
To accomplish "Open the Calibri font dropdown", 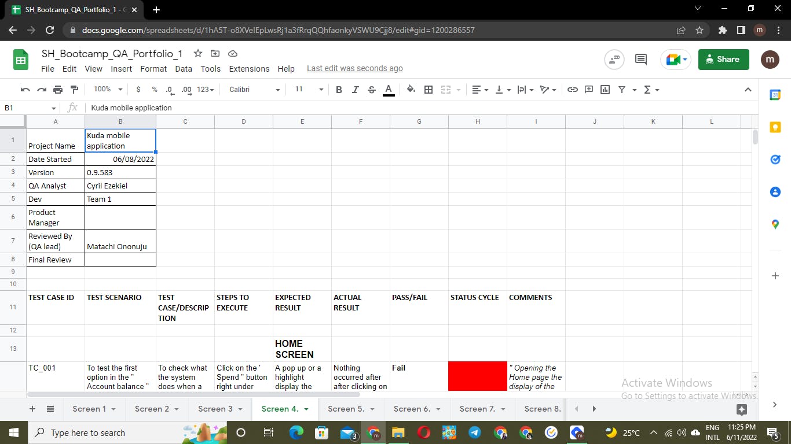I will pyautogui.click(x=254, y=90).
